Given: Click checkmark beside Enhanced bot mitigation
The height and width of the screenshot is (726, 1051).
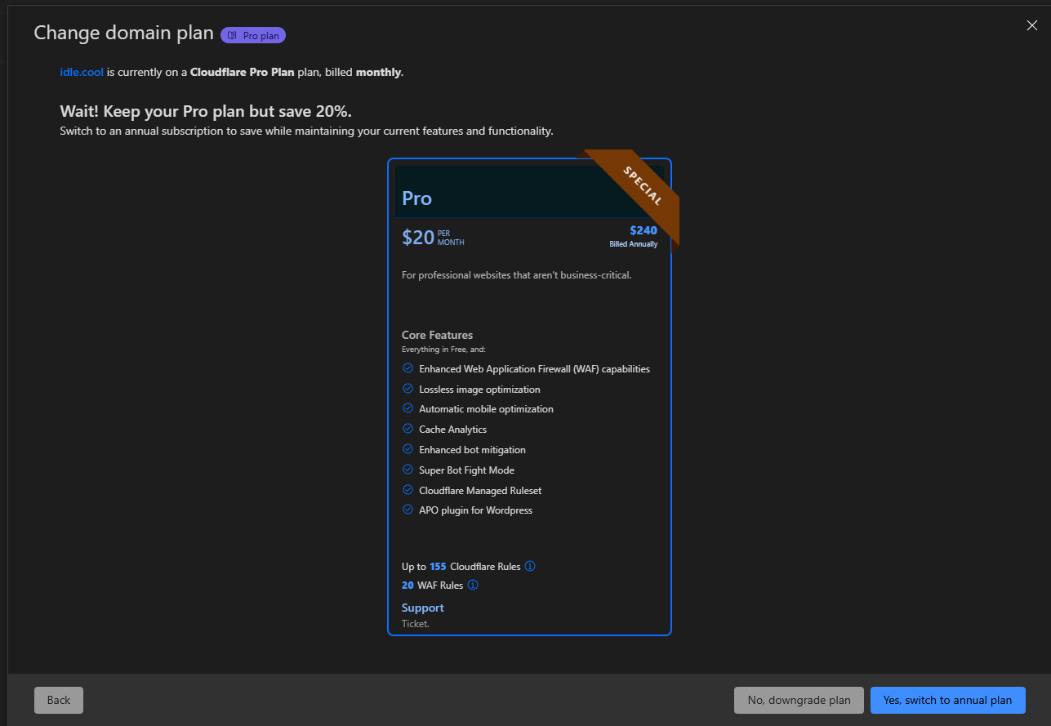Looking at the screenshot, I should click(407, 449).
